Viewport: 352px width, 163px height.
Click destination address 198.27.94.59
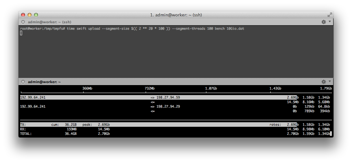coord(168,97)
